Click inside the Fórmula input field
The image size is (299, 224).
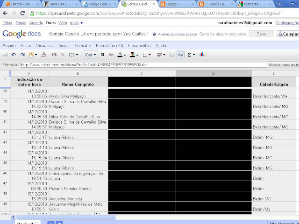tap(144, 65)
